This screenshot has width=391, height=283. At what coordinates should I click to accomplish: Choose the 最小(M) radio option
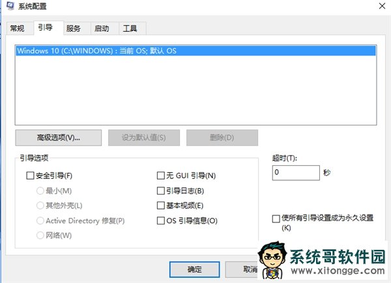coord(40,191)
